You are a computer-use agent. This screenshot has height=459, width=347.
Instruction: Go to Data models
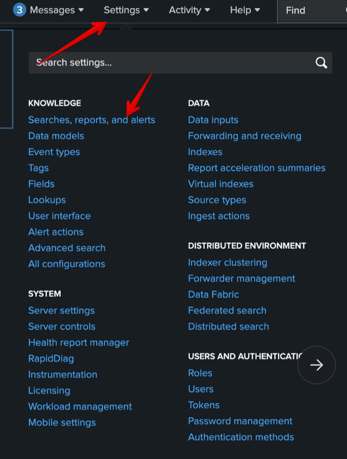click(56, 136)
